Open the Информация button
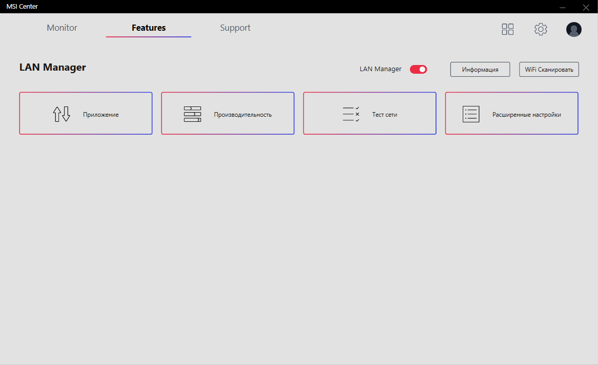Viewport: 598px width, 365px height. pyautogui.click(x=480, y=69)
